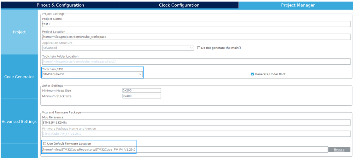Toggle Do not generate the main() checkbox

pyautogui.click(x=199, y=48)
